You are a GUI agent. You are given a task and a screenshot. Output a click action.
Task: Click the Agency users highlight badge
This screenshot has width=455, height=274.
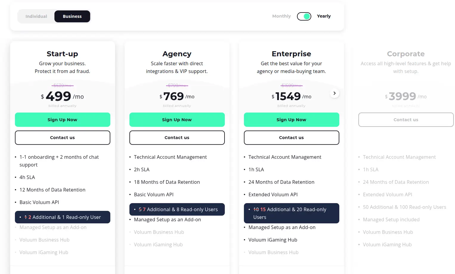tap(177, 209)
